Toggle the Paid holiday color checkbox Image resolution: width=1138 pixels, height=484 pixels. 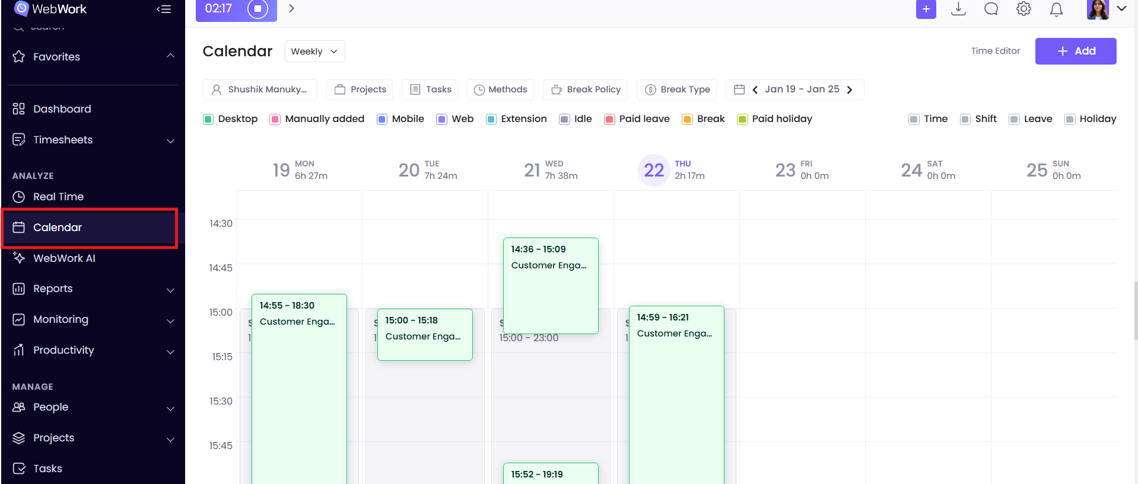[742, 119]
